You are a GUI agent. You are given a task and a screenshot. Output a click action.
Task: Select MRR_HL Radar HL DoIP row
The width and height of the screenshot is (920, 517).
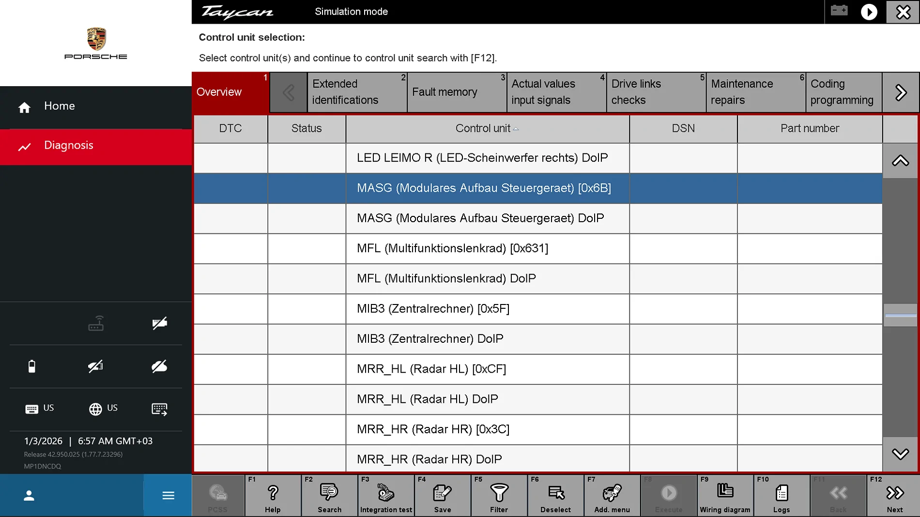(538, 399)
